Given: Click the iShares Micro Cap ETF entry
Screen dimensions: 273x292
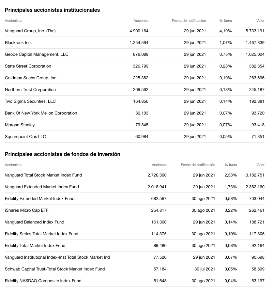Looking at the screenshot, I should pos(27,210).
